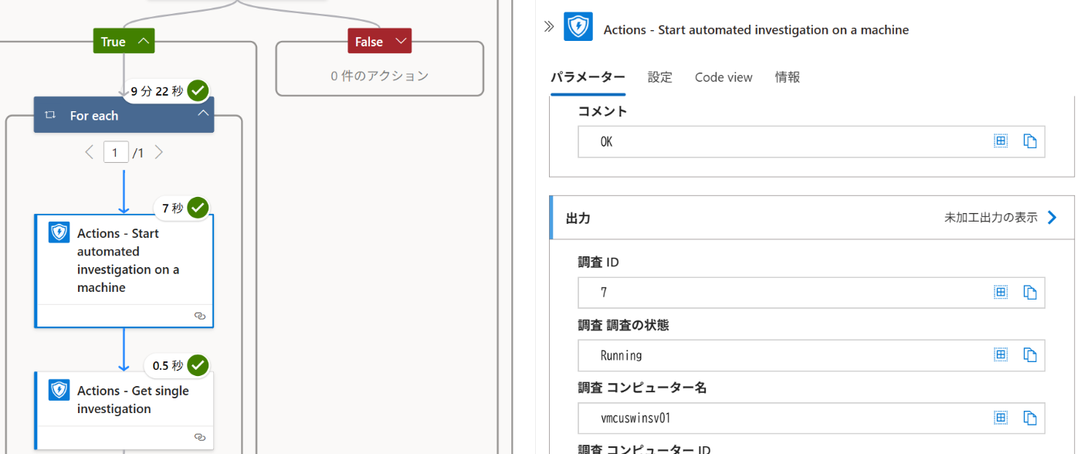The width and height of the screenshot is (1081, 454).
Task: Select the Get single investigation action card
Action: [124, 411]
